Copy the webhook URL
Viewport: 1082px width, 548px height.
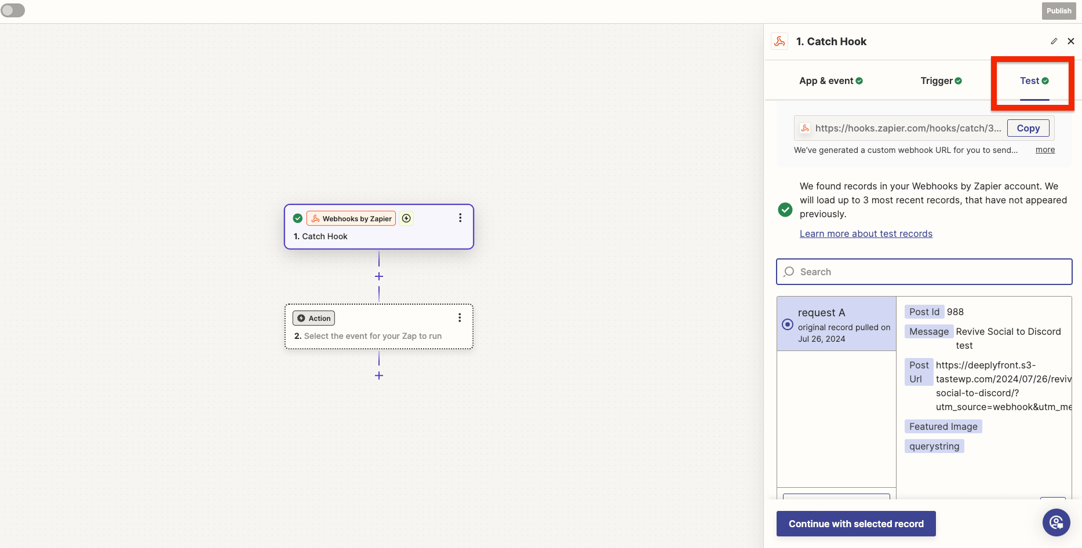1028,128
